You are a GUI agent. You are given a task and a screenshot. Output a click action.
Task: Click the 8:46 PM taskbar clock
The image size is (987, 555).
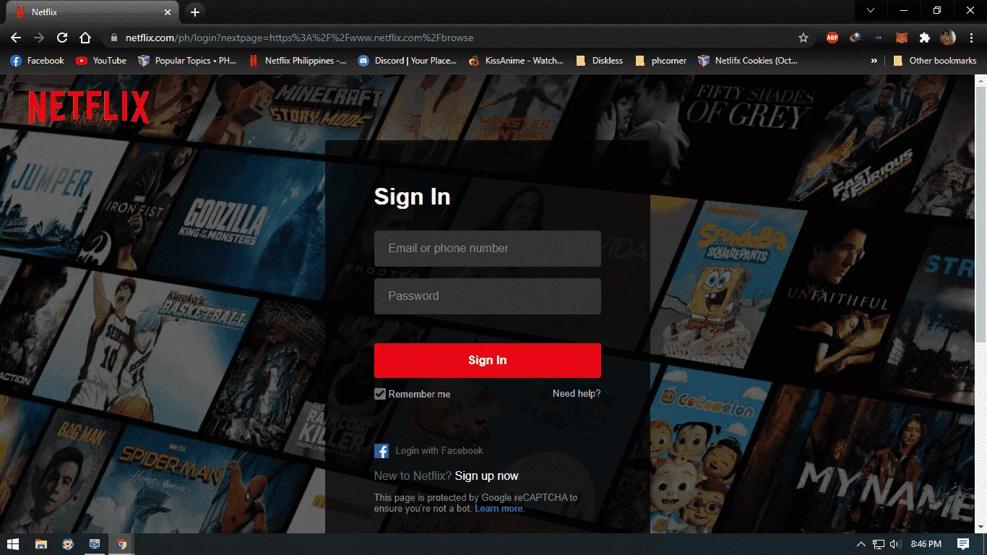pyautogui.click(x=926, y=544)
